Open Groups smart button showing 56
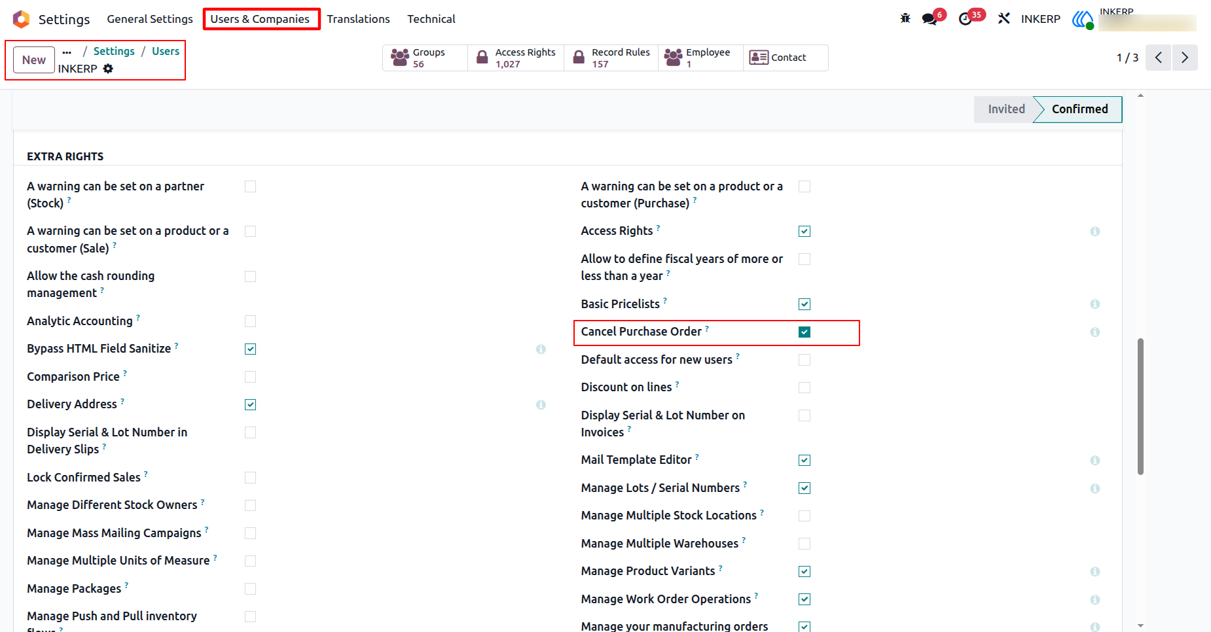Viewport: 1211px width, 632px height. pyautogui.click(x=425, y=58)
